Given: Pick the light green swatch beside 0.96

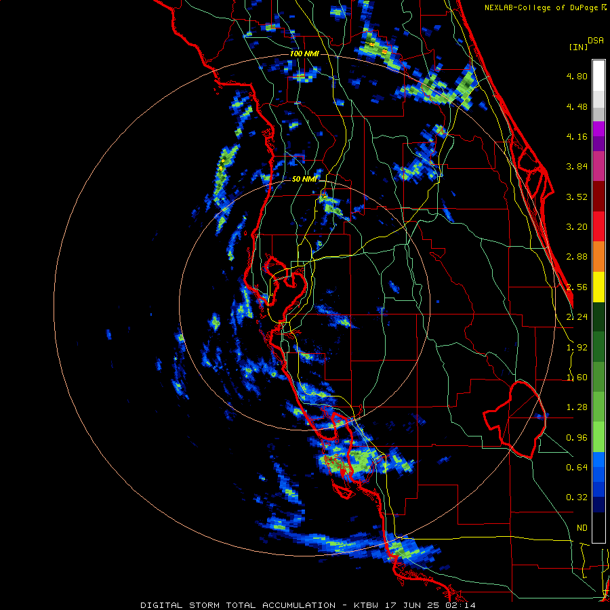Looking at the screenshot, I should (598, 437).
